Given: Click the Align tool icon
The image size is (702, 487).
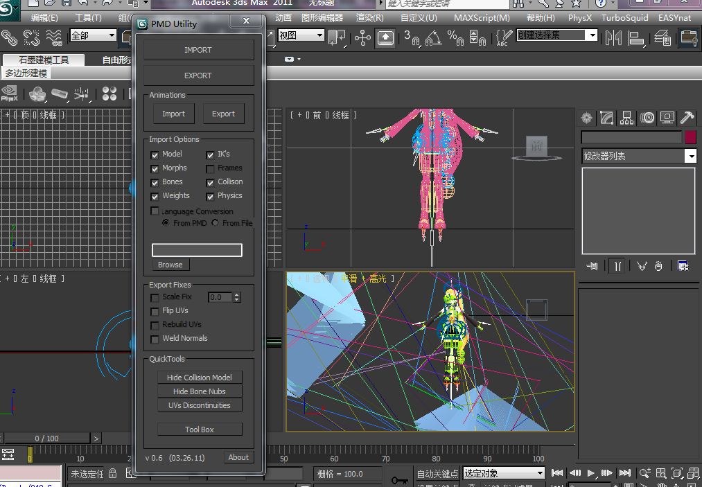Looking at the screenshot, I should click(635, 37).
